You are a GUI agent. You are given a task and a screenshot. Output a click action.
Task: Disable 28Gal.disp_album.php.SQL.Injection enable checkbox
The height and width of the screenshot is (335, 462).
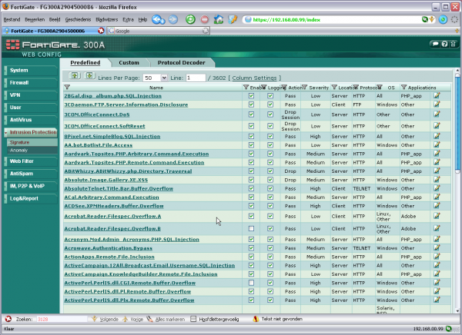click(x=251, y=95)
